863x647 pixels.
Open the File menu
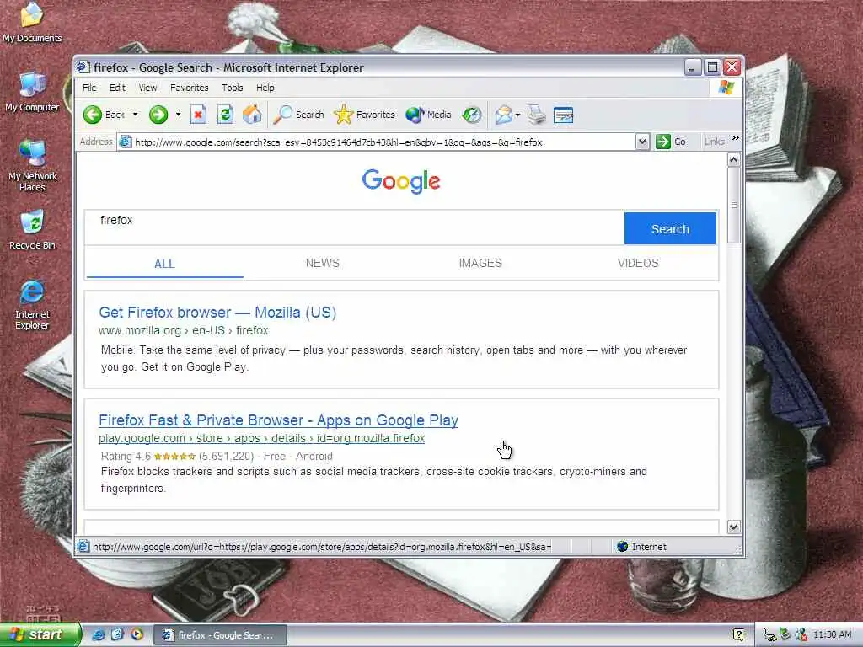point(89,88)
